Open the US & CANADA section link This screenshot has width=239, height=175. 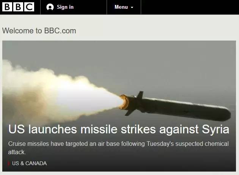click(x=30, y=163)
